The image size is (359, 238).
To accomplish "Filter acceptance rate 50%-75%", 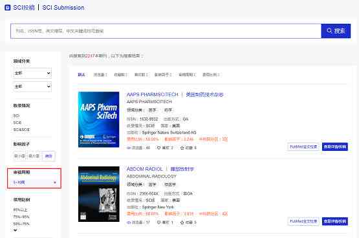I will 21,224.
